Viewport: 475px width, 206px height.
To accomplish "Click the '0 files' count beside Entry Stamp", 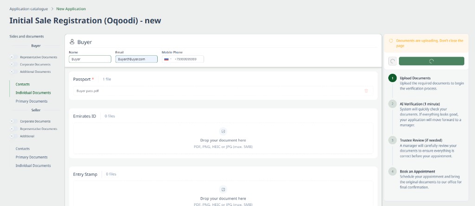I will [x=111, y=174].
